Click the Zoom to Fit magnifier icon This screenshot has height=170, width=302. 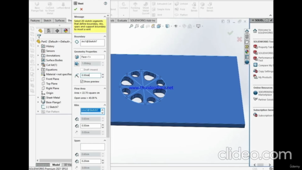(131, 26)
